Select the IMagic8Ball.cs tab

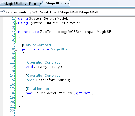tap(56, 3)
